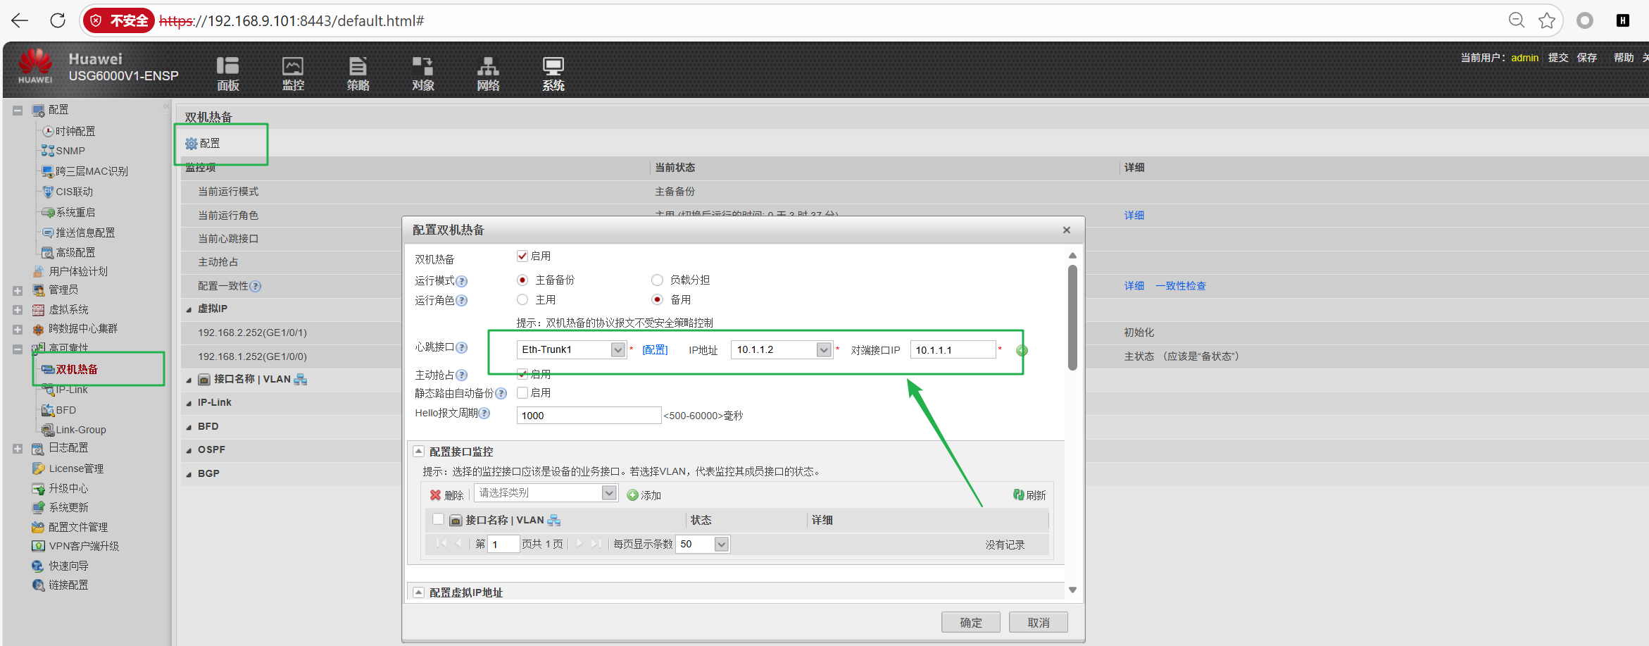Viewport: 1649px width, 646px height.
Task: Click the 不安全 security warning badge
Action: (119, 20)
